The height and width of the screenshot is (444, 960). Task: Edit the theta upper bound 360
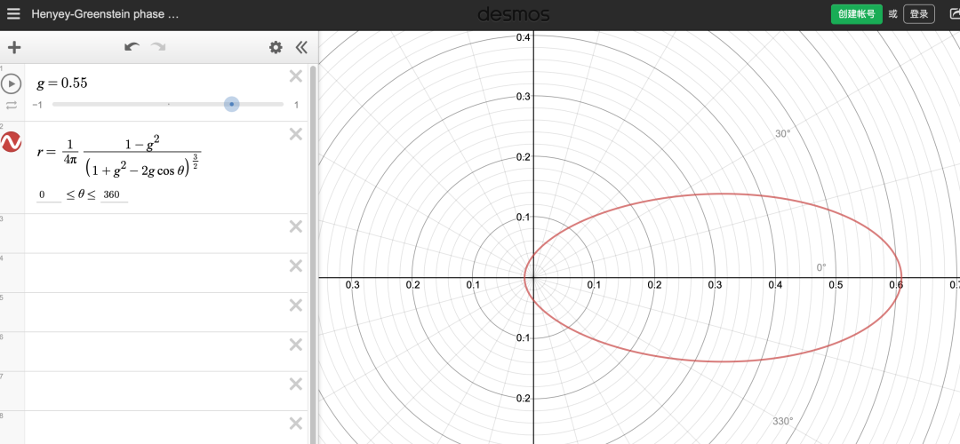[114, 195]
